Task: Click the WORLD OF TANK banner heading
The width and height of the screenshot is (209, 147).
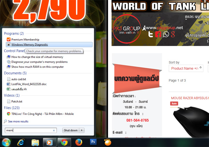Action: 160,6
